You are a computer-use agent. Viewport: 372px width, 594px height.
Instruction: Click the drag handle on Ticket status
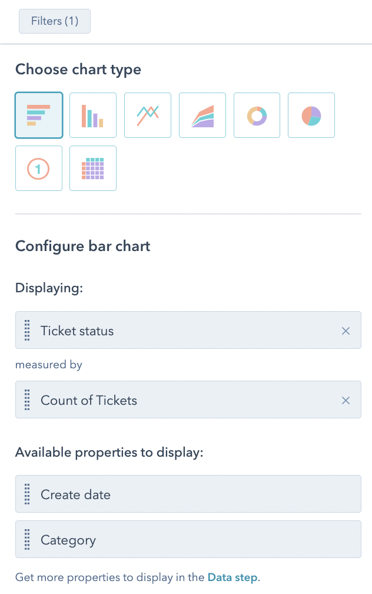point(26,331)
